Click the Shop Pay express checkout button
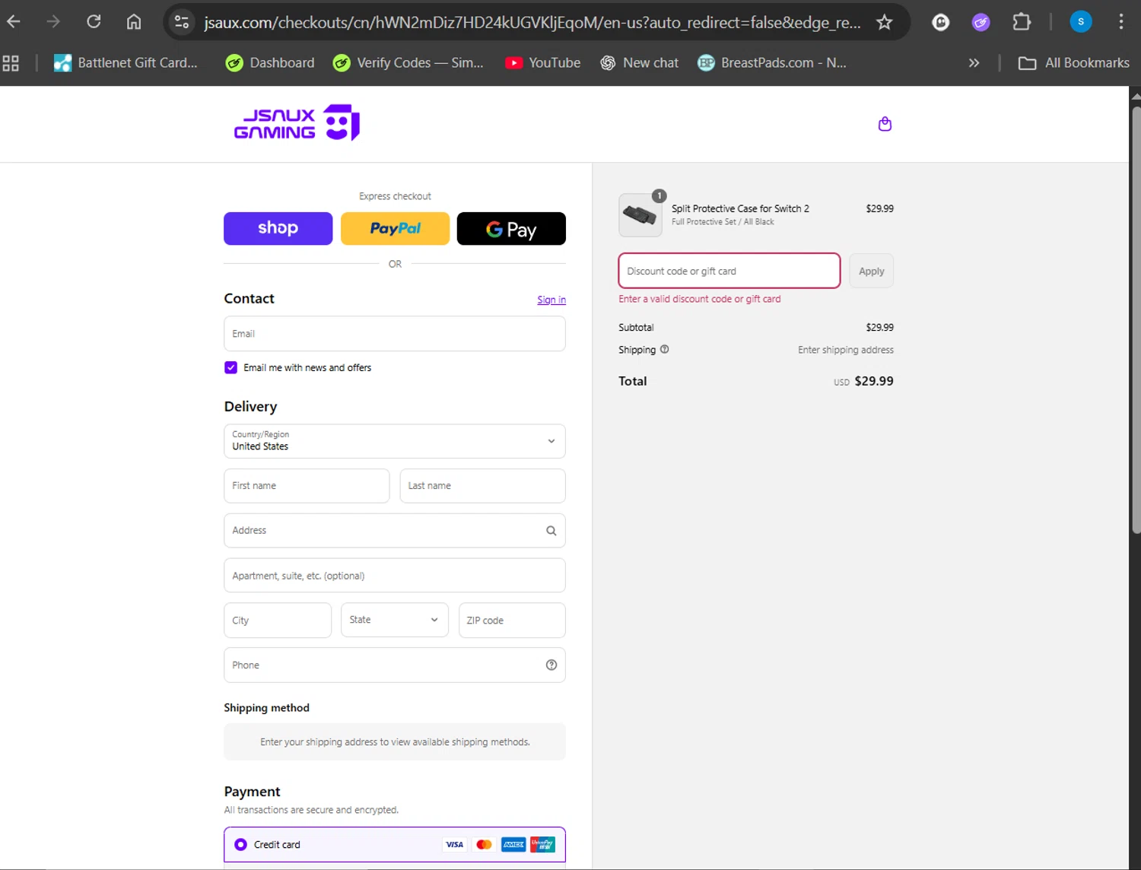Image resolution: width=1141 pixels, height=870 pixels. click(x=278, y=228)
